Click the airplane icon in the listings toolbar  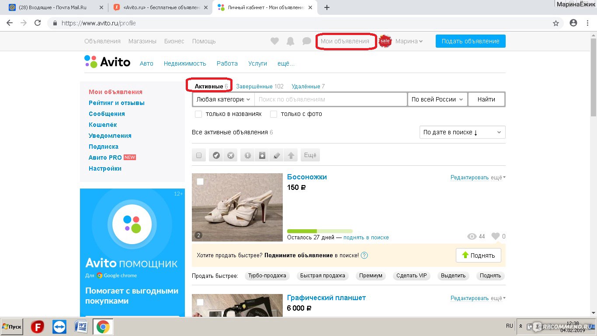pos(231,155)
